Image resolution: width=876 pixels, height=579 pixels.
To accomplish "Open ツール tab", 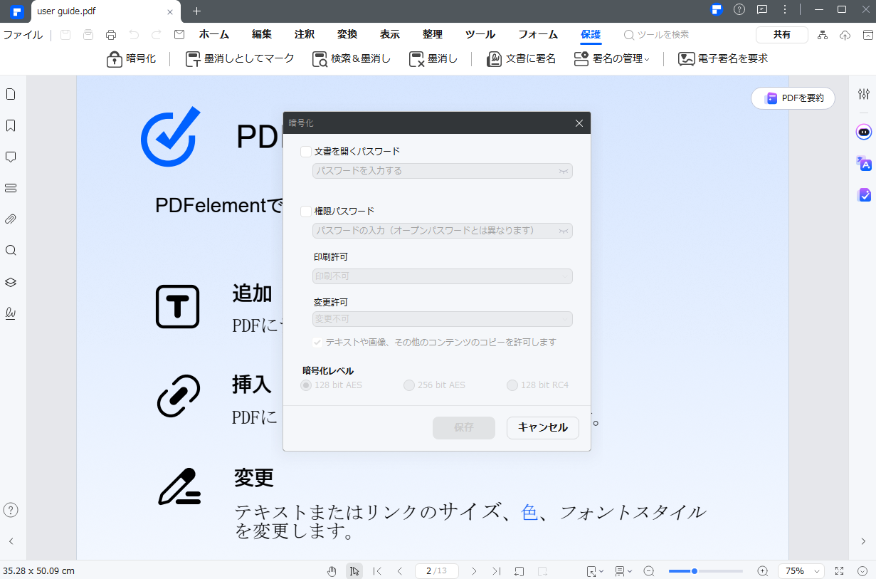I will (x=480, y=35).
